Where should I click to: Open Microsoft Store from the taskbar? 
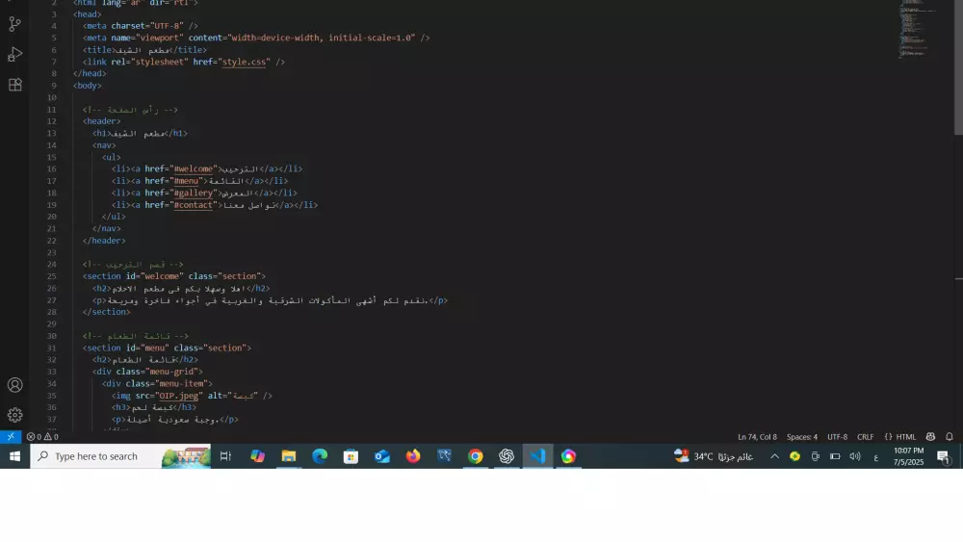[351, 456]
